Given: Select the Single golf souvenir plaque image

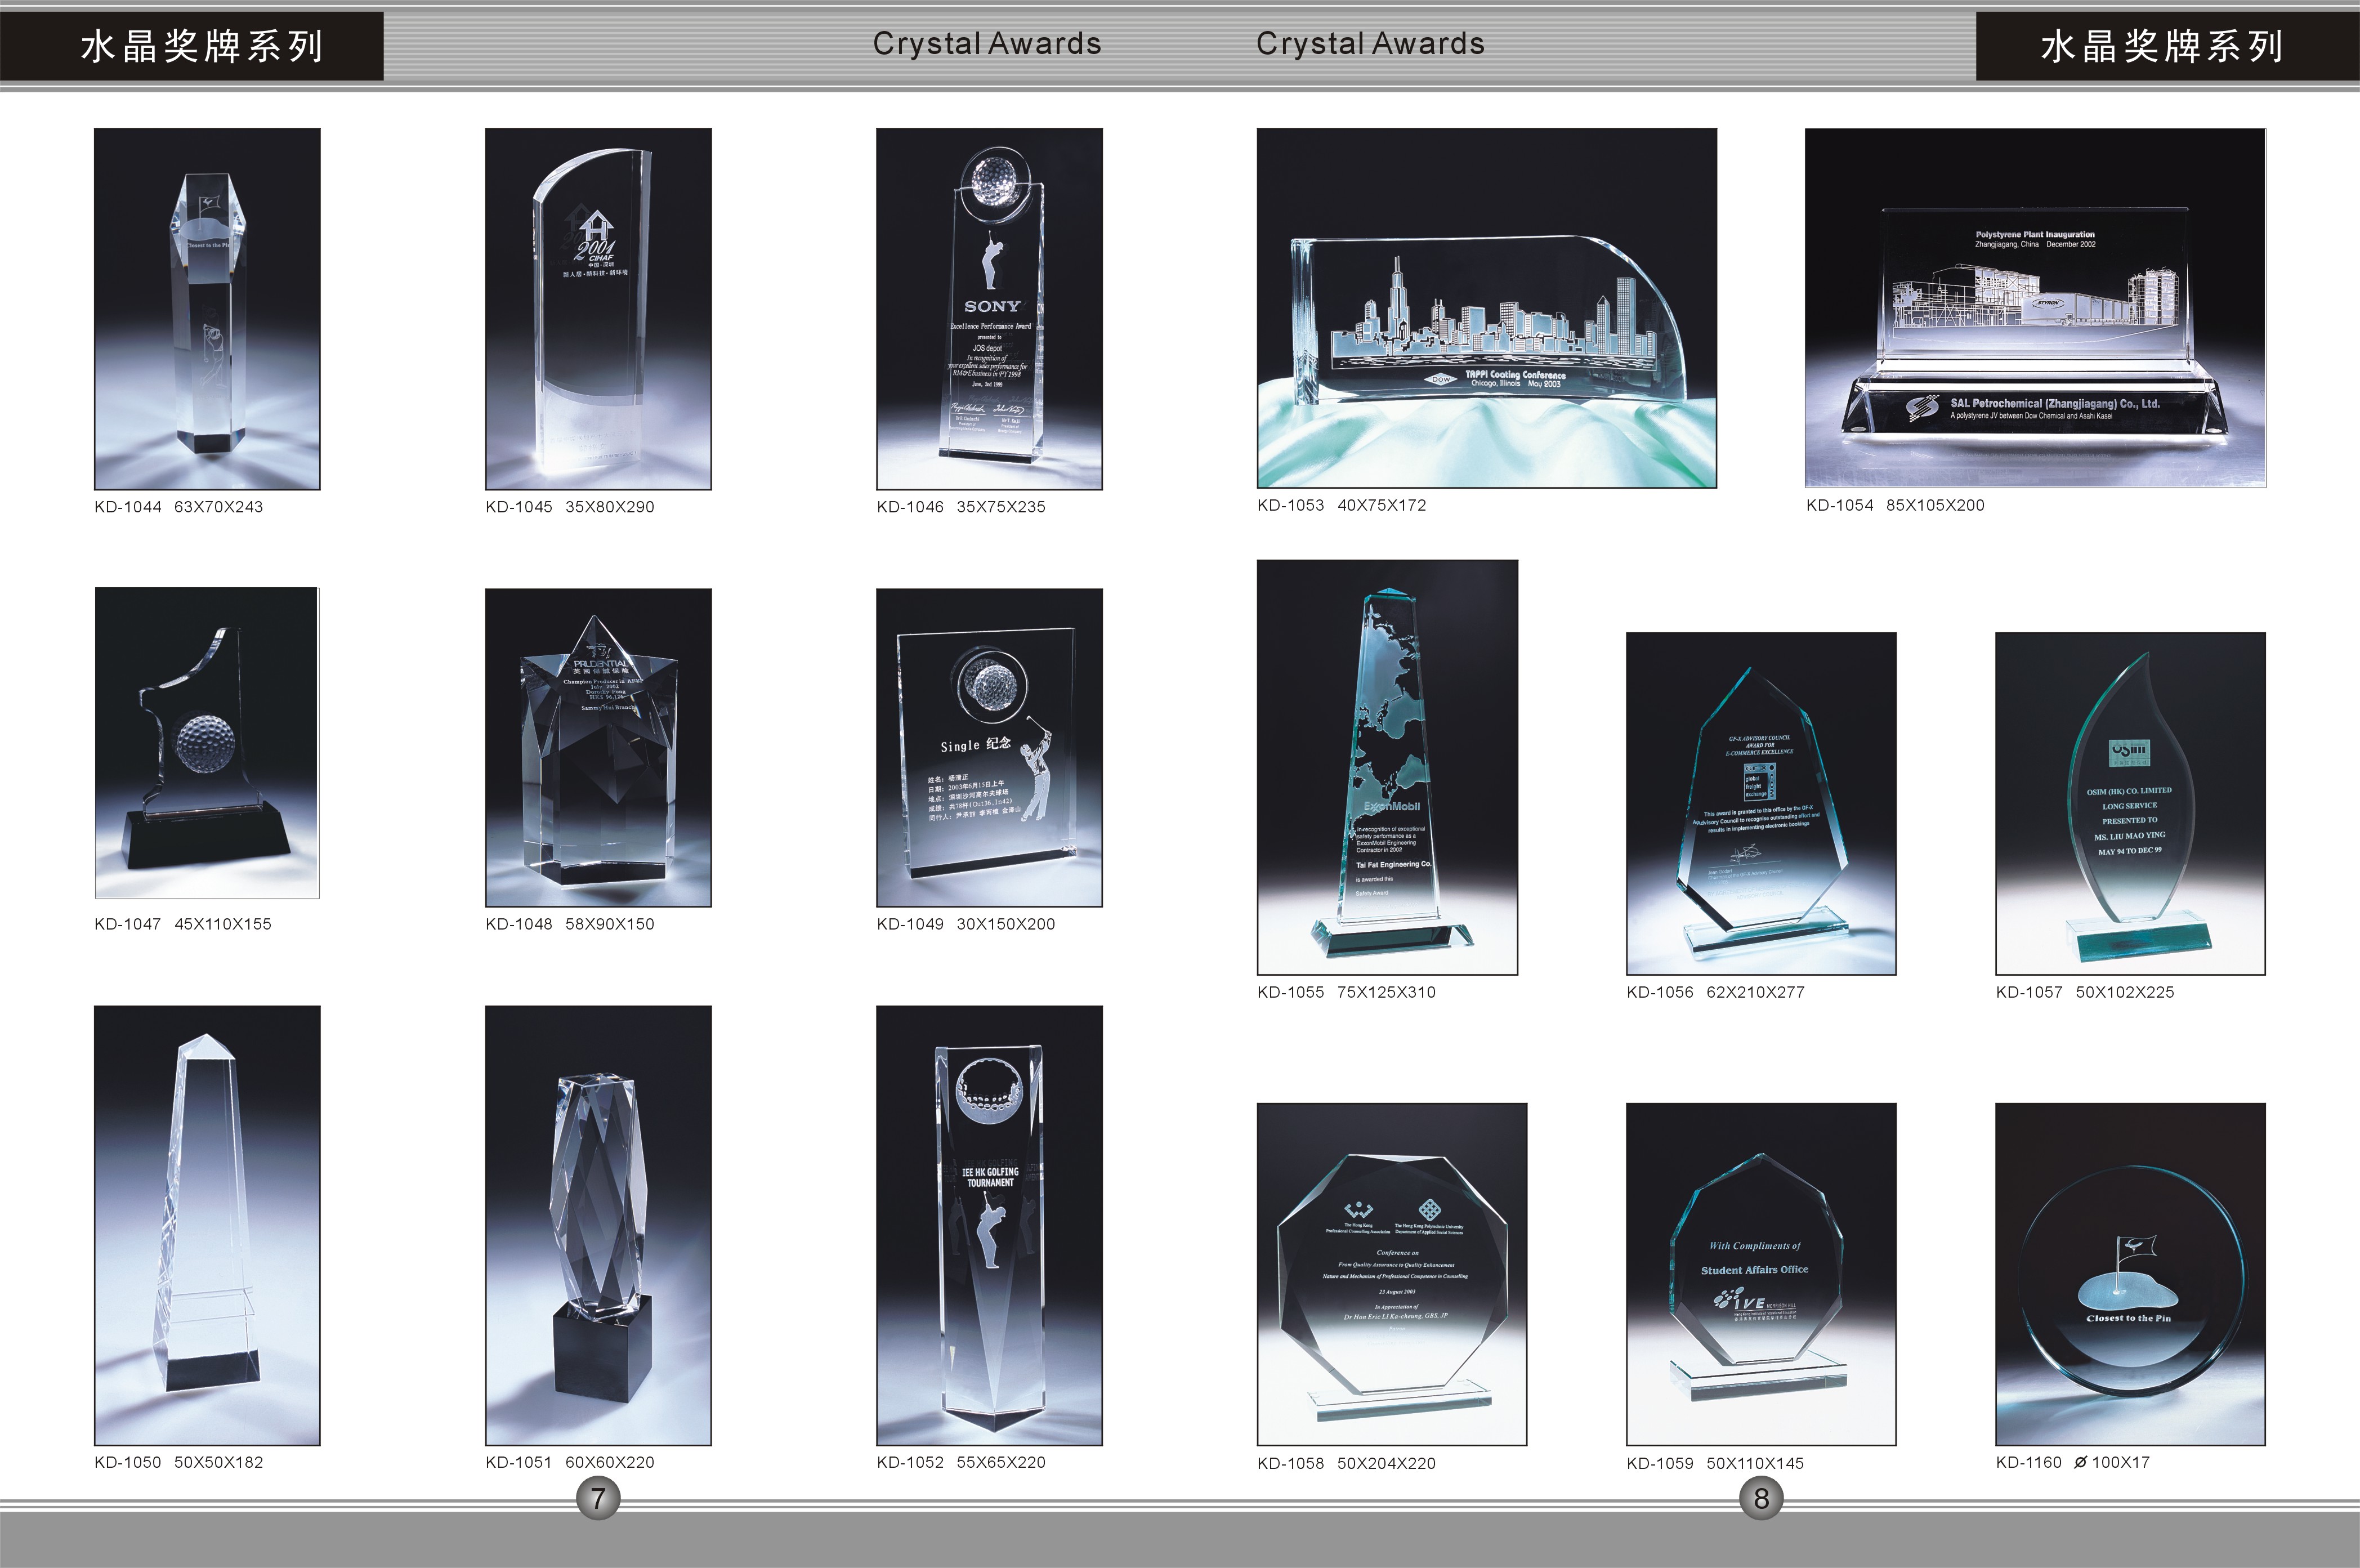Looking at the screenshot, I should point(989,747).
